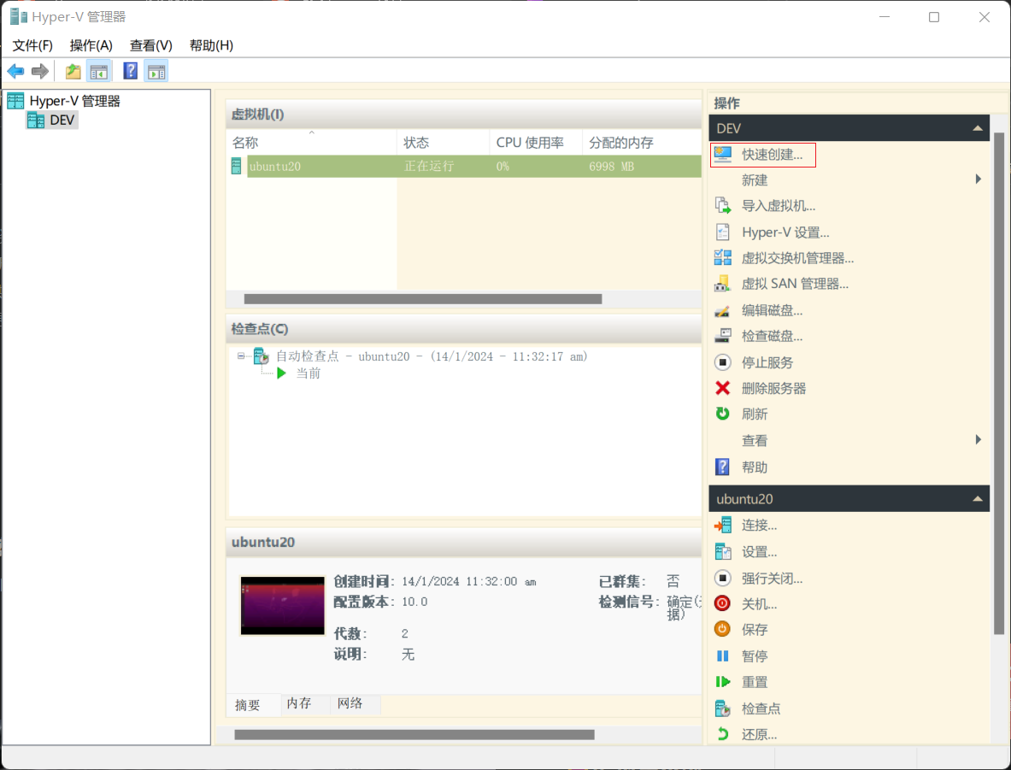Click the 导入虚拟机... action link
This screenshot has width=1011, height=770.
779,206
